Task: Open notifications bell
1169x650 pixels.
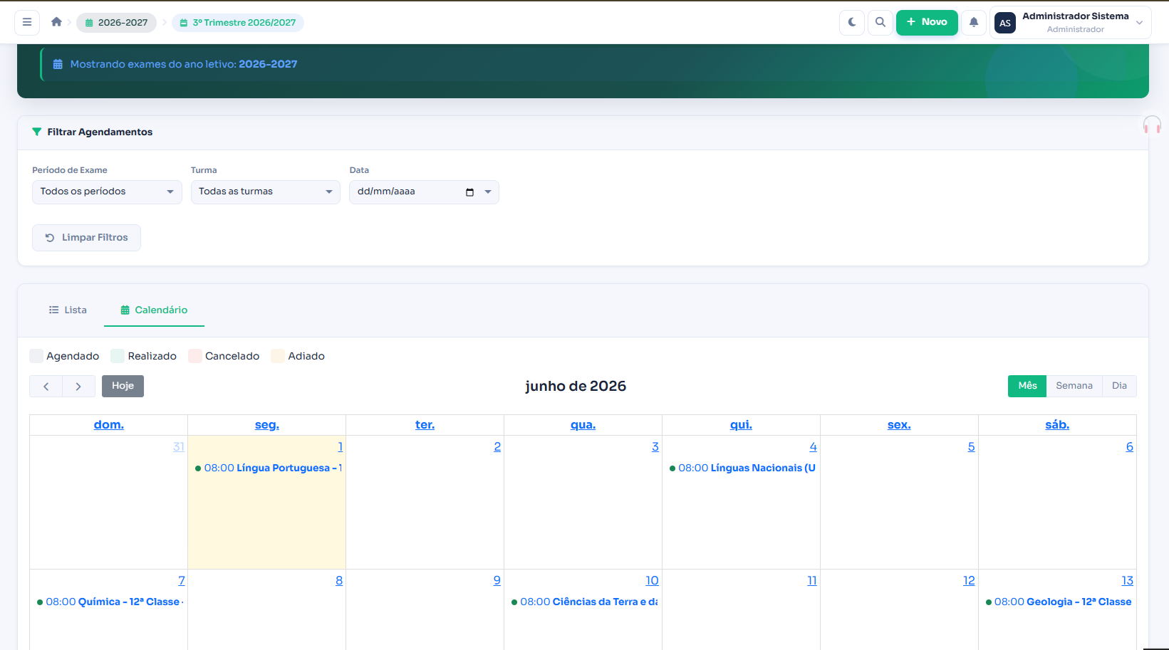Action: [974, 22]
